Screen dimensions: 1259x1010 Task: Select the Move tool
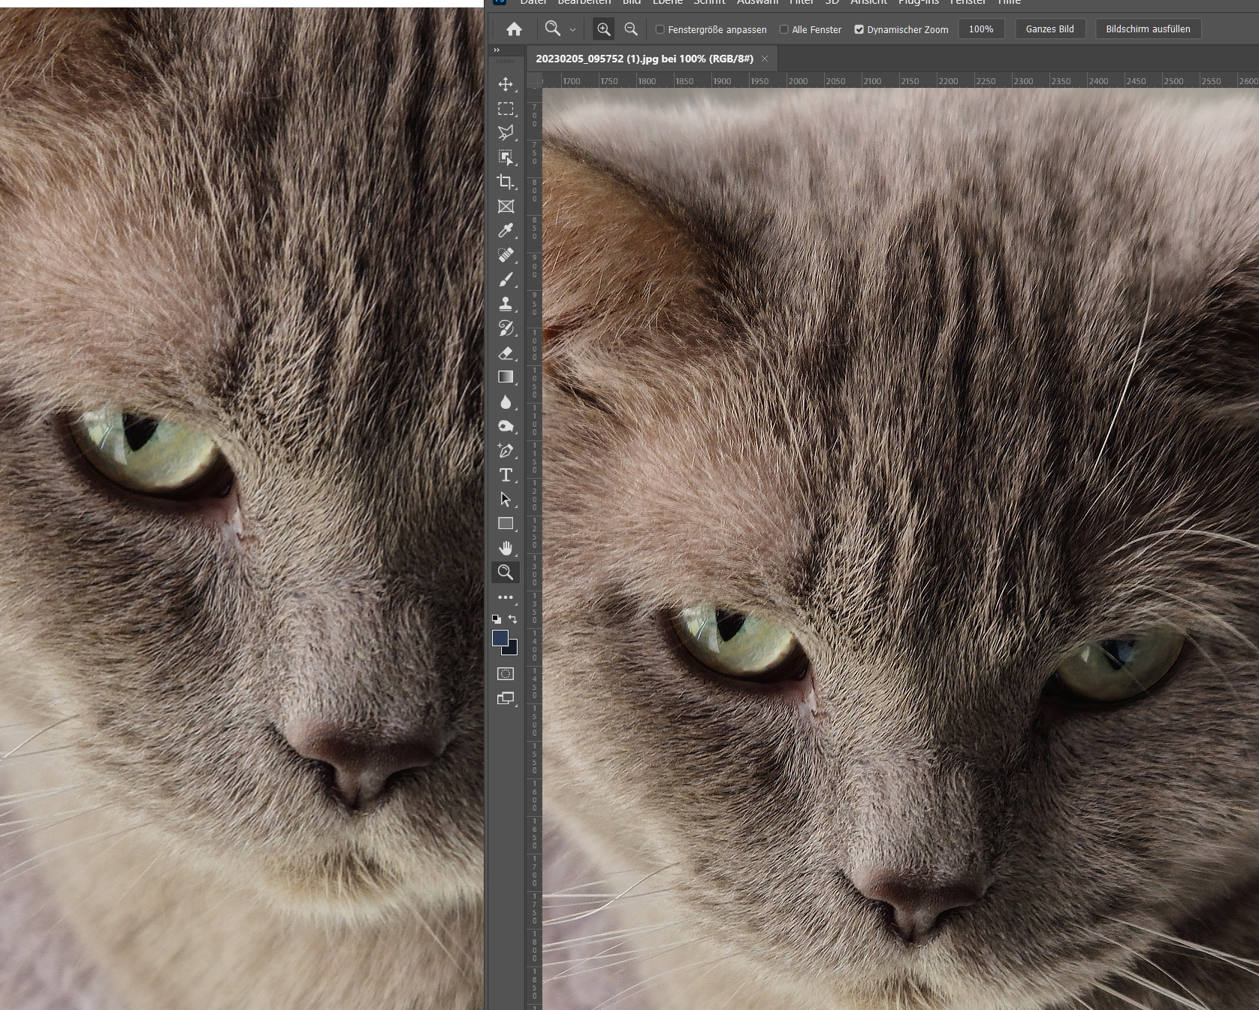pos(506,84)
